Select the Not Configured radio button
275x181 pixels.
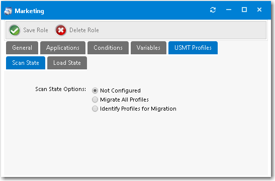95,90
